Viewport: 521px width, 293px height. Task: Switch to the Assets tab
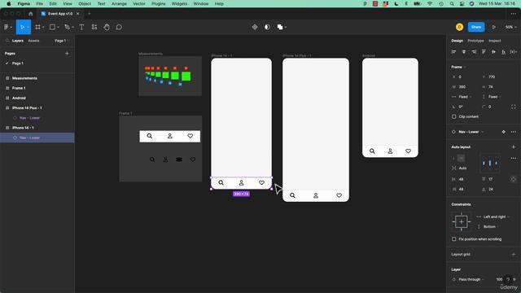33,41
